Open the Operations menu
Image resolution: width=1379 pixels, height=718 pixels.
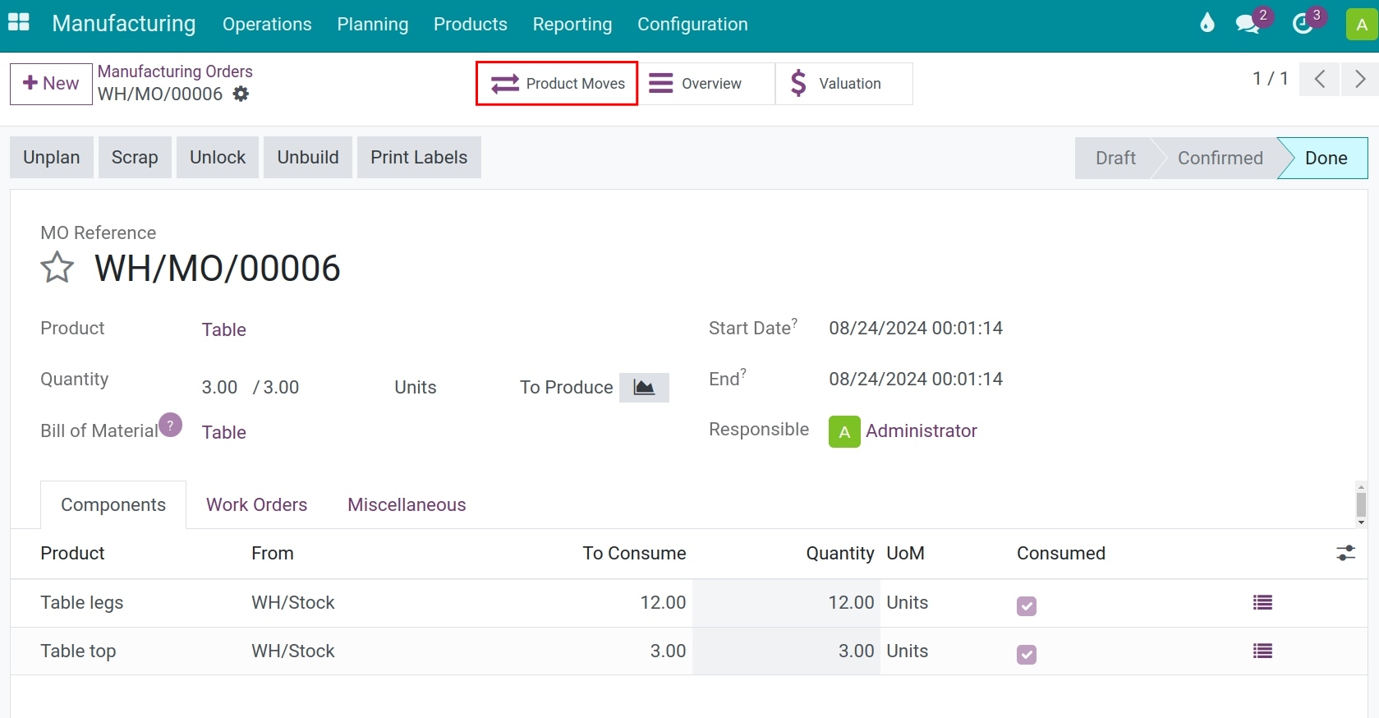click(x=267, y=25)
